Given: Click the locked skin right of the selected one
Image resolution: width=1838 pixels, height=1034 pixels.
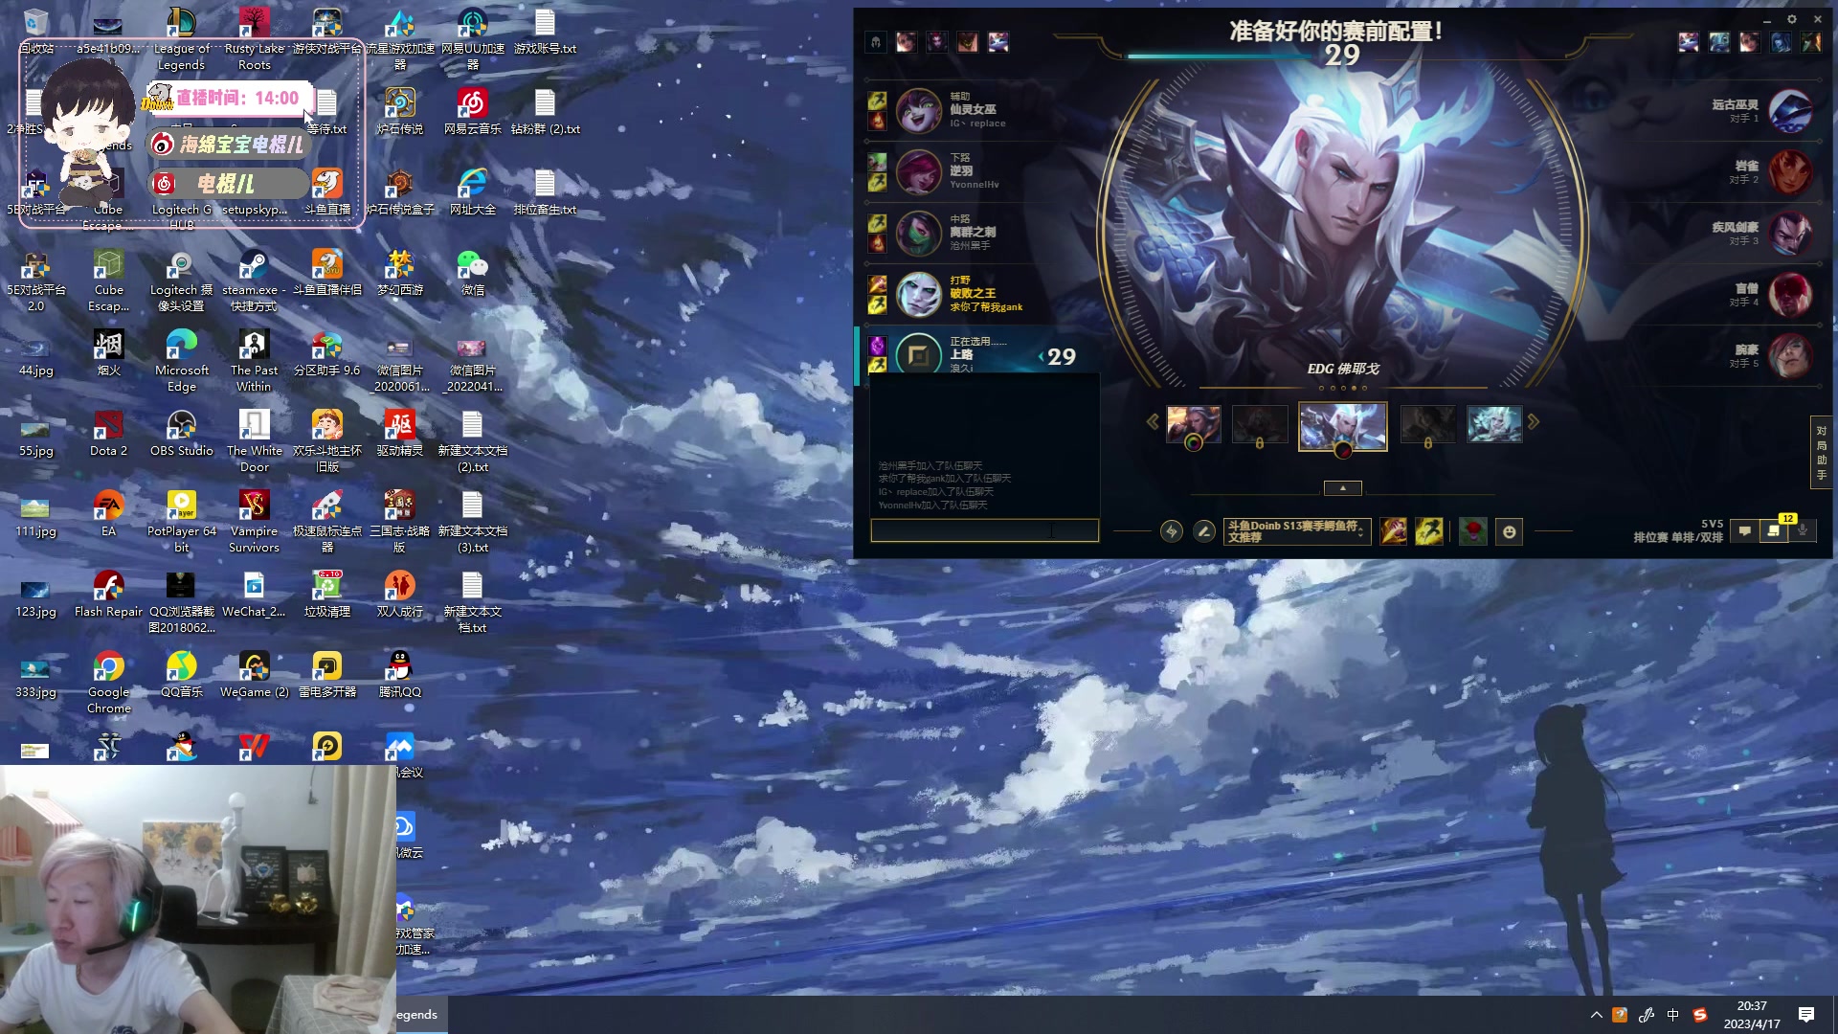Looking at the screenshot, I should 1427,423.
